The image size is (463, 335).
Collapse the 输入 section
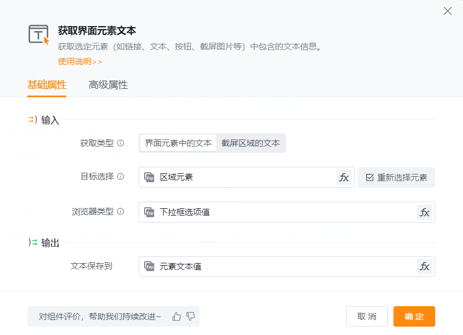32,120
